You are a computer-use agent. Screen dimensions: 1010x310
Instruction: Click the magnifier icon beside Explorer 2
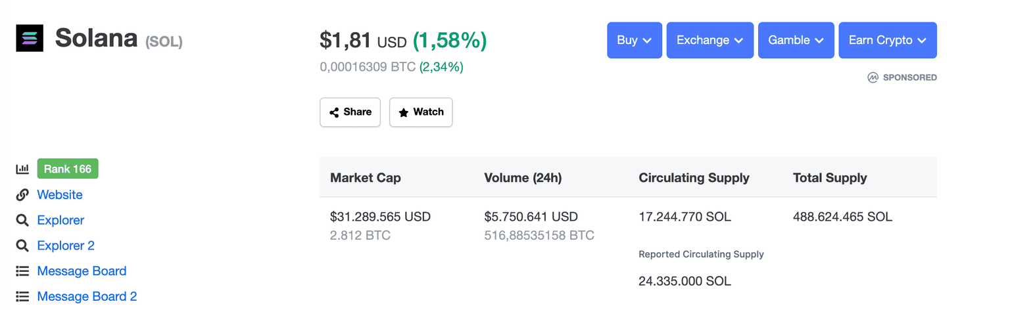[x=22, y=246]
